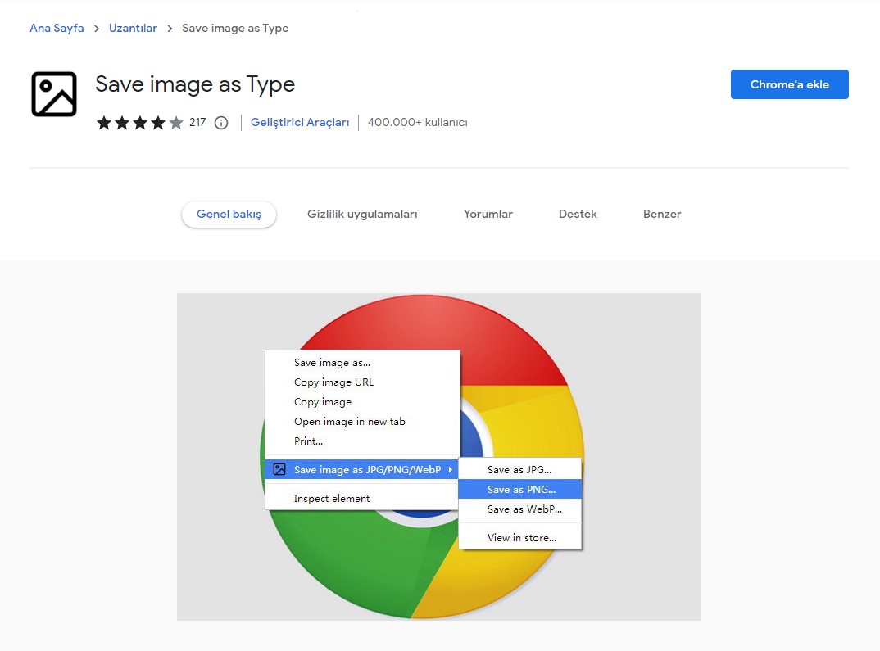Click the Save image as Type extension icon
This screenshot has height=651, width=880.
pyautogui.click(x=54, y=94)
